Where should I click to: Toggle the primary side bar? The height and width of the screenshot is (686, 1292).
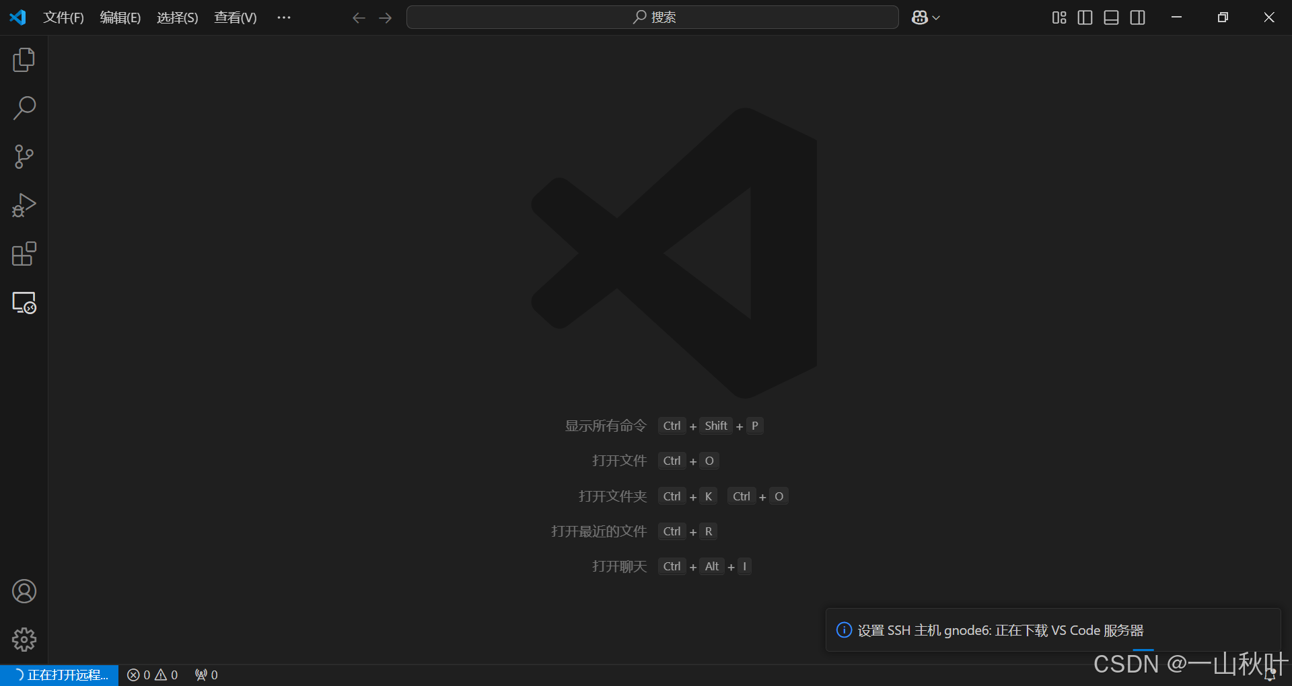pyautogui.click(x=1085, y=17)
